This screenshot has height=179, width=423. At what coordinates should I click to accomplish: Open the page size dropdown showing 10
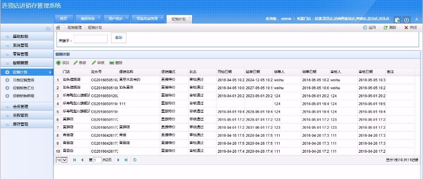coord(61,160)
